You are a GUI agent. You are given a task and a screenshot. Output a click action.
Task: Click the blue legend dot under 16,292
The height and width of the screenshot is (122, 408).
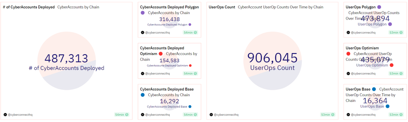click(190, 107)
